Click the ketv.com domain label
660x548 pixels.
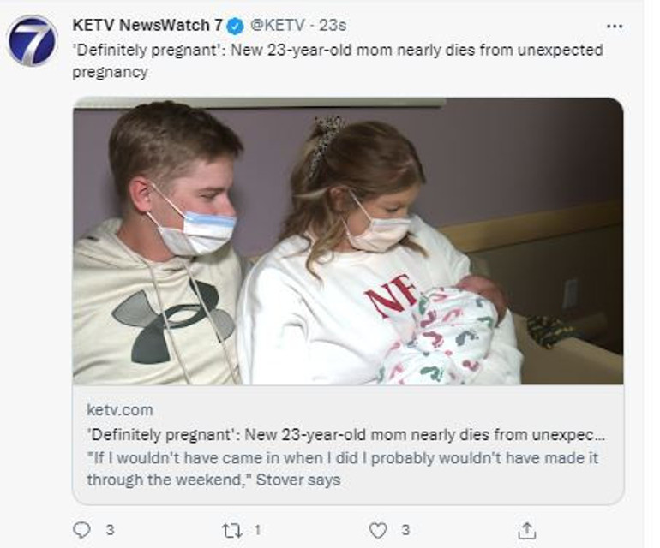tap(120, 410)
